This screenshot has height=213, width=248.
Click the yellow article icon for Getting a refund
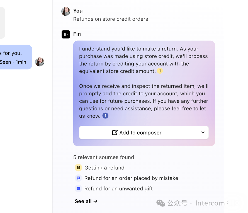point(78,168)
